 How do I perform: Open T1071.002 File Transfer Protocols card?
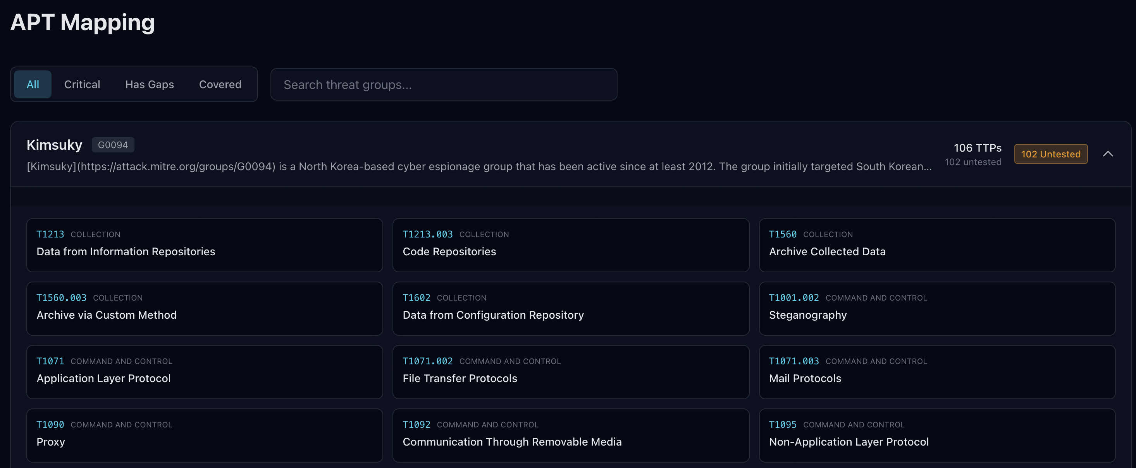(570, 372)
